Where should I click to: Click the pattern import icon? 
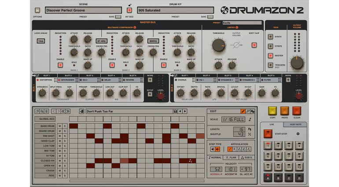tap(81, 111)
